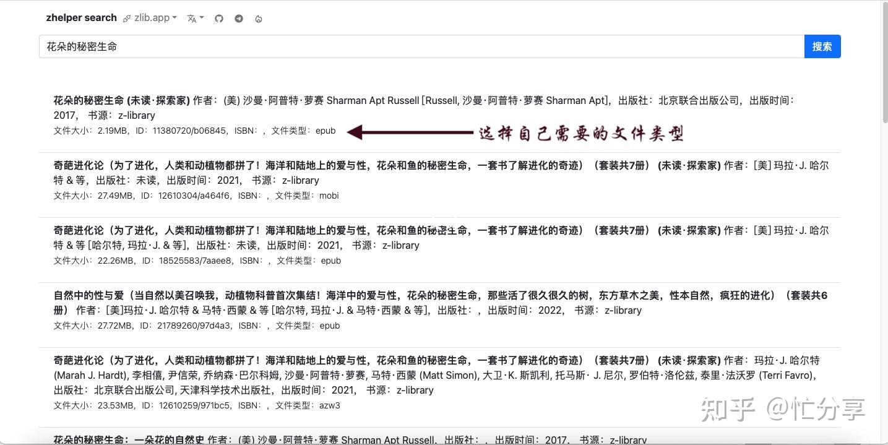Open the result 花朵的秘密生命：一朵花的自然史
The image size is (888, 445).
click(439, 437)
